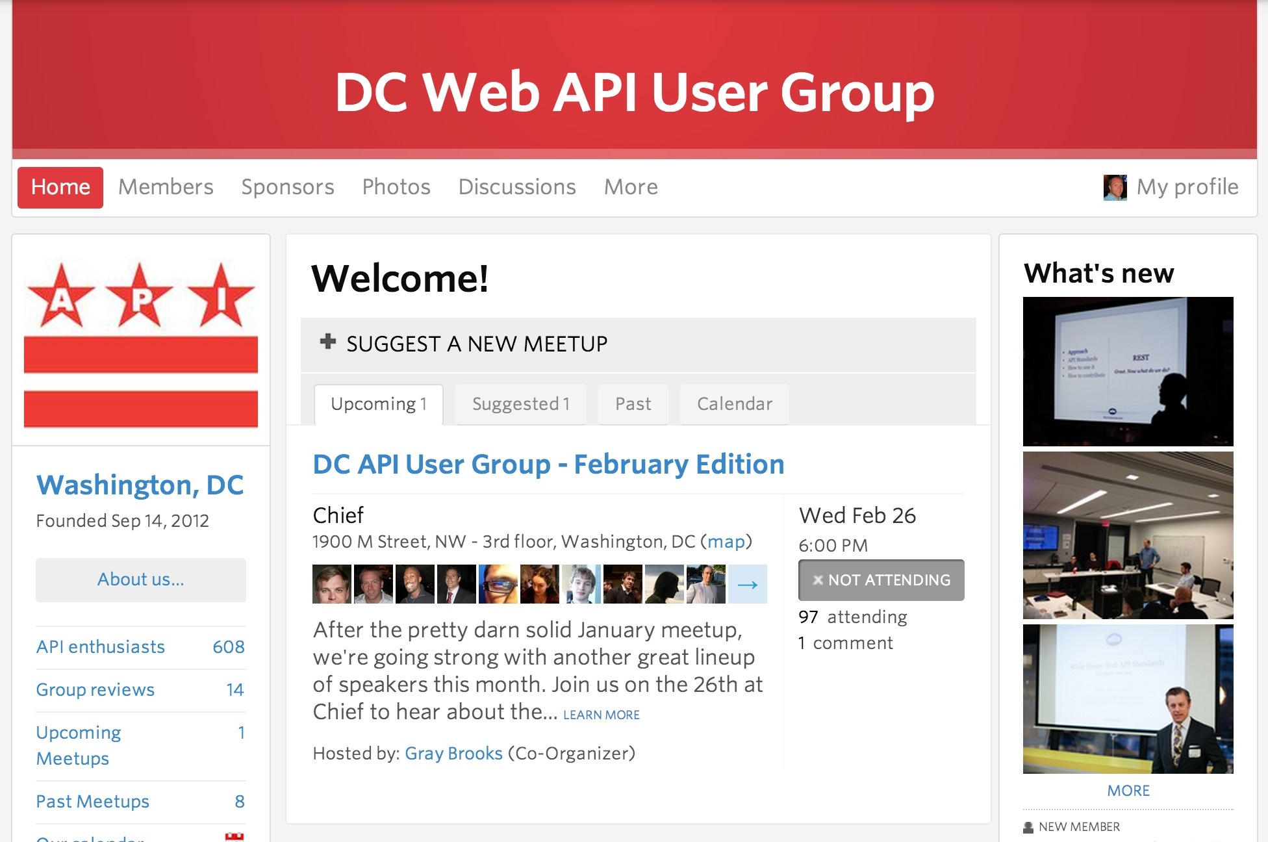This screenshot has width=1268, height=842.
Task: Expand the About us... button
Action: click(x=141, y=580)
